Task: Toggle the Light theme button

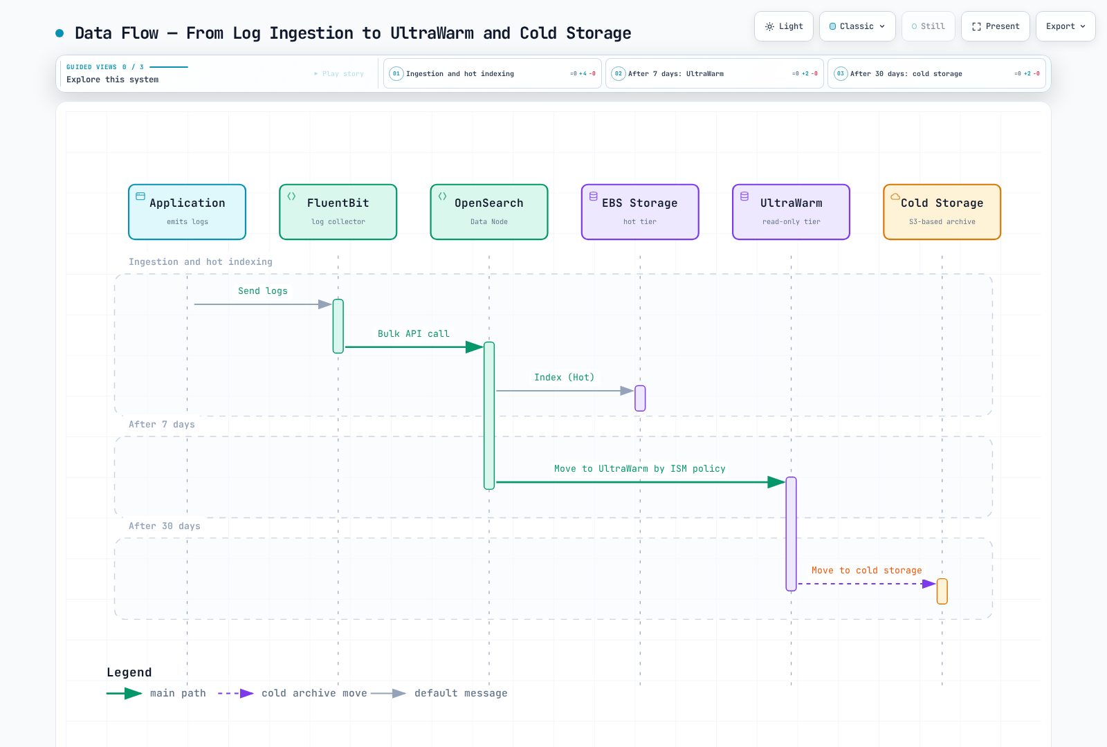Action: pos(784,26)
